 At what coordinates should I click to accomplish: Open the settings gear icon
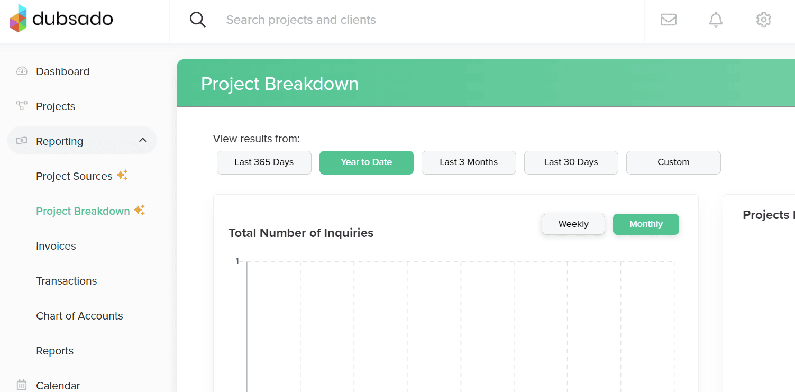tap(763, 20)
